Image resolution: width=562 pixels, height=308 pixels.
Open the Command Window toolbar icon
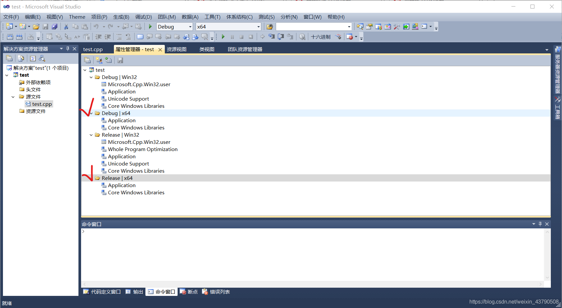(424, 27)
